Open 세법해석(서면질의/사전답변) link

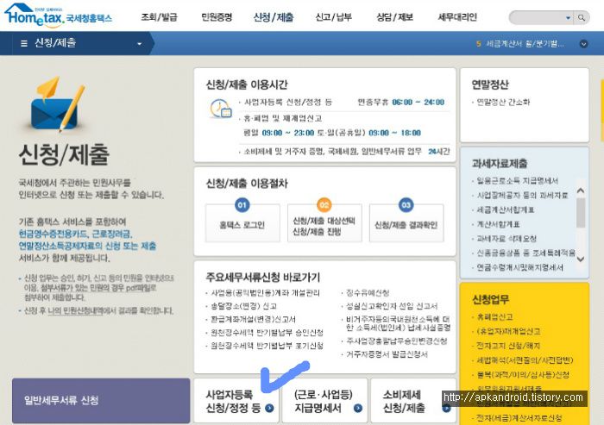click(525, 360)
